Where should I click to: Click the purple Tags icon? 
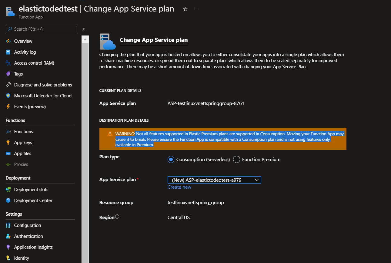click(x=8, y=74)
